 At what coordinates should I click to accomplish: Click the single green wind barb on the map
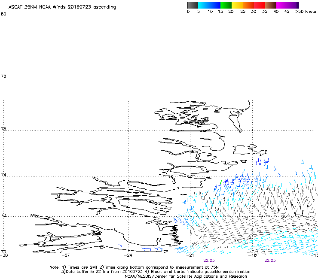[x=220, y=182]
